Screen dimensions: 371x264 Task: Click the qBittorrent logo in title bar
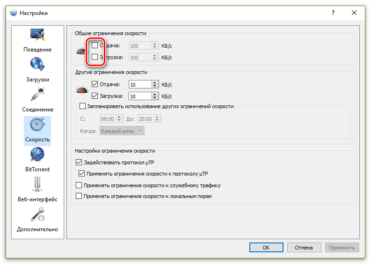click(14, 13)
